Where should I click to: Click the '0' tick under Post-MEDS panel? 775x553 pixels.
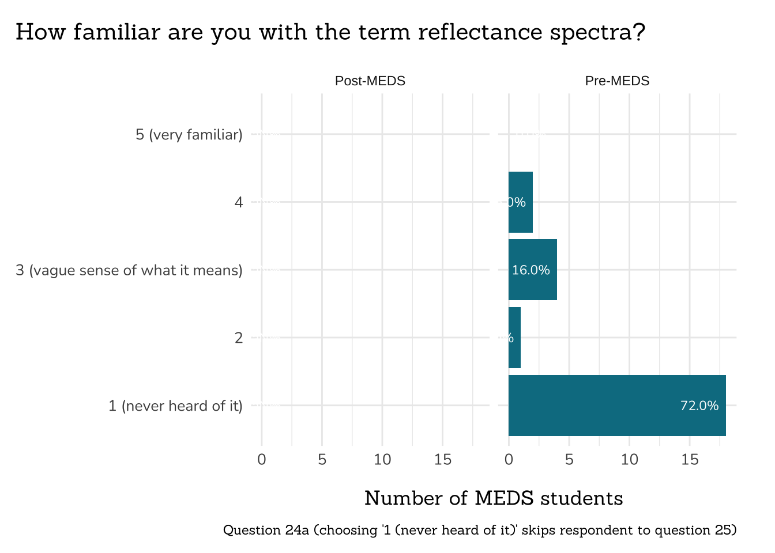262,460
